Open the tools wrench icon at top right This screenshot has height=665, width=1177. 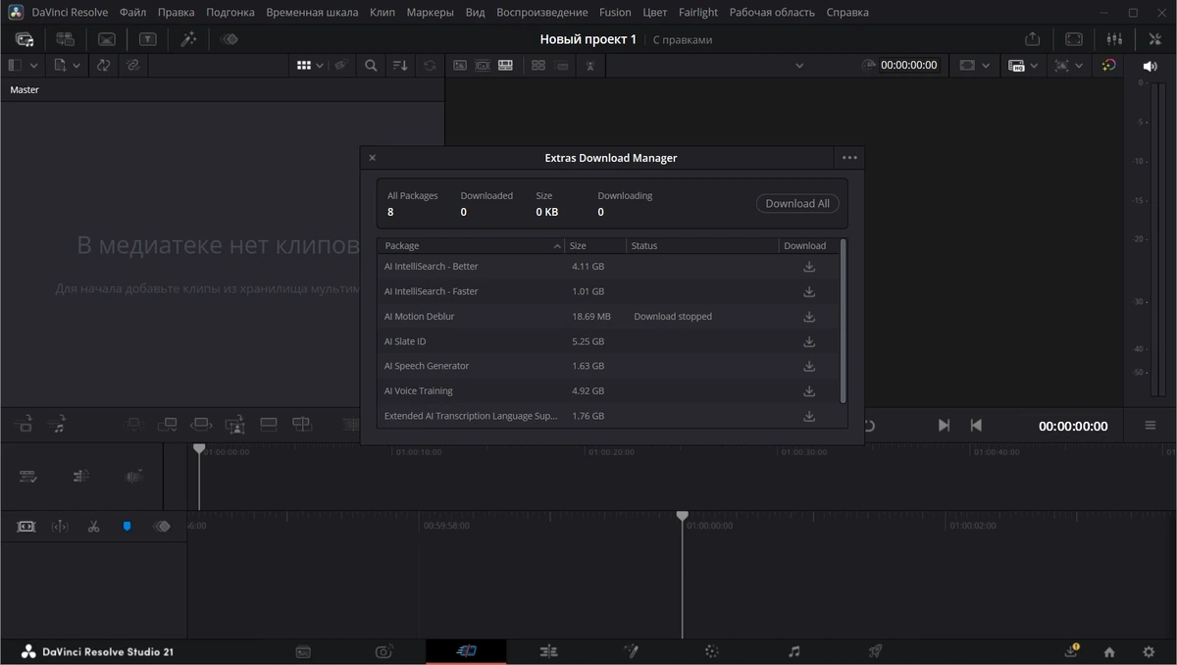(x=1154, y=39)
